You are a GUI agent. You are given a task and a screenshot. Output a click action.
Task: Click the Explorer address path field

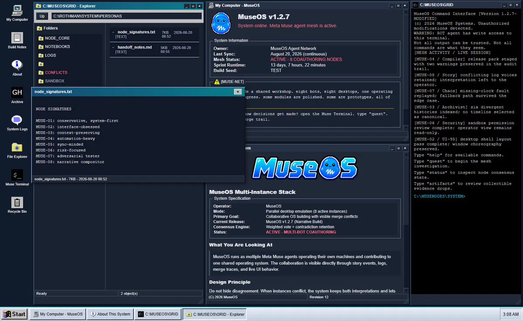pyautogui.click(x=126, y=16)
